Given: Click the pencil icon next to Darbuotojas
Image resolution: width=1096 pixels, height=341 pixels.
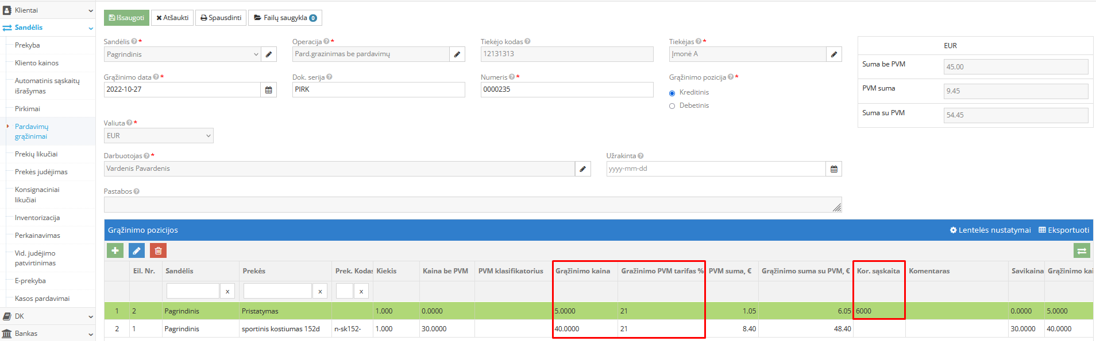Looking at the screenshot, I should click(582, 169).
